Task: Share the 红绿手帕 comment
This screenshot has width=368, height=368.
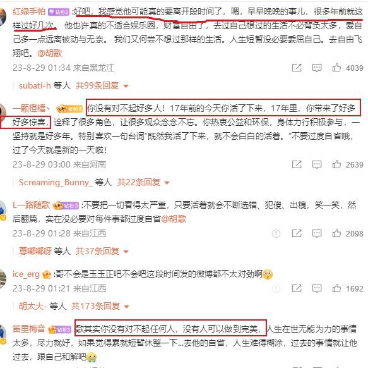Action: (x=297, y=68)
